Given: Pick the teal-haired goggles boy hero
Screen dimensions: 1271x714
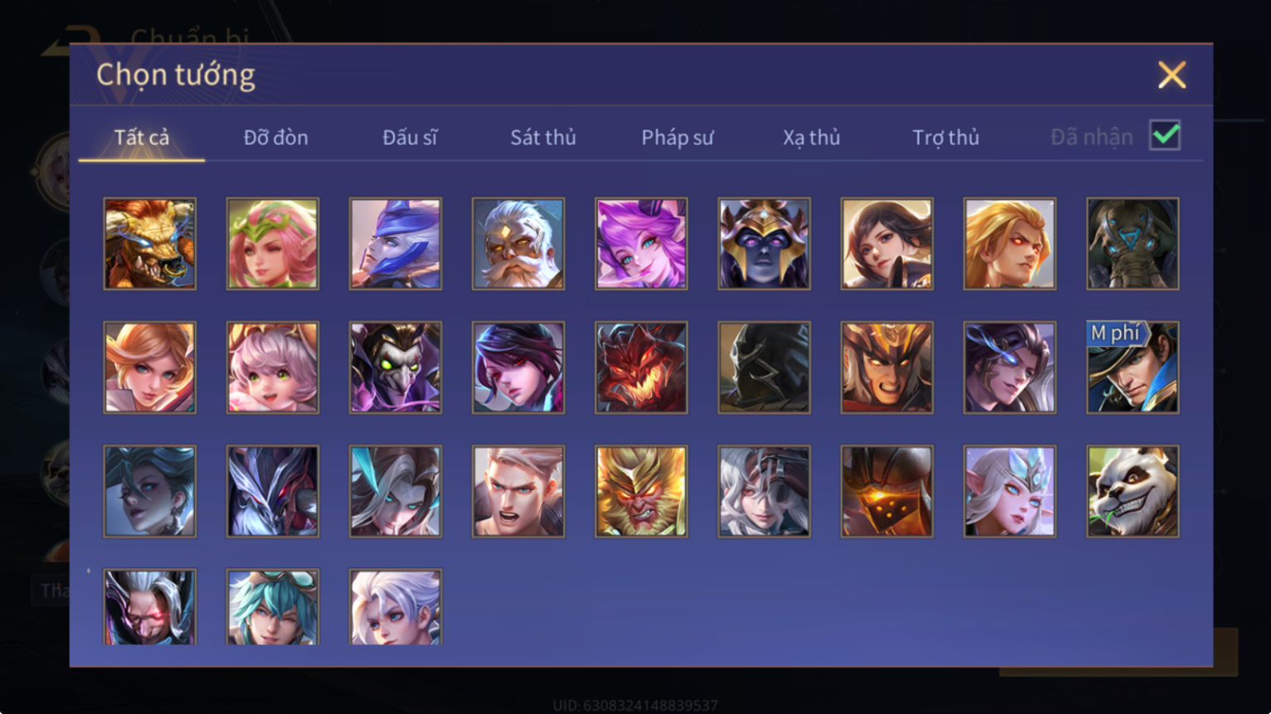Looking at the screenshot, I should point(273,607).
